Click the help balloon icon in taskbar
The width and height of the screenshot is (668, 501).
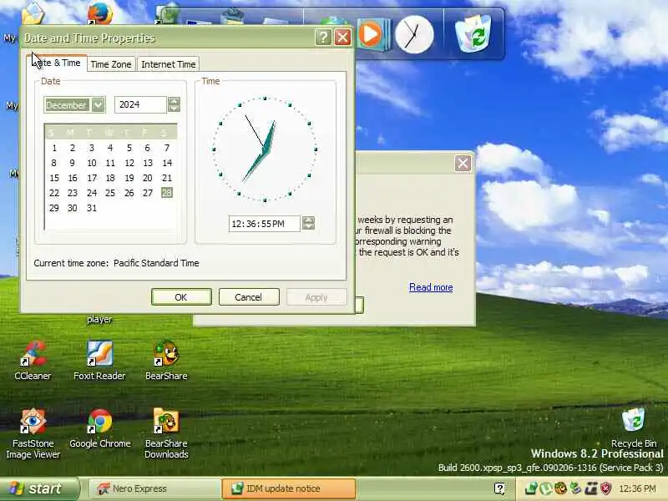(499, 488)
